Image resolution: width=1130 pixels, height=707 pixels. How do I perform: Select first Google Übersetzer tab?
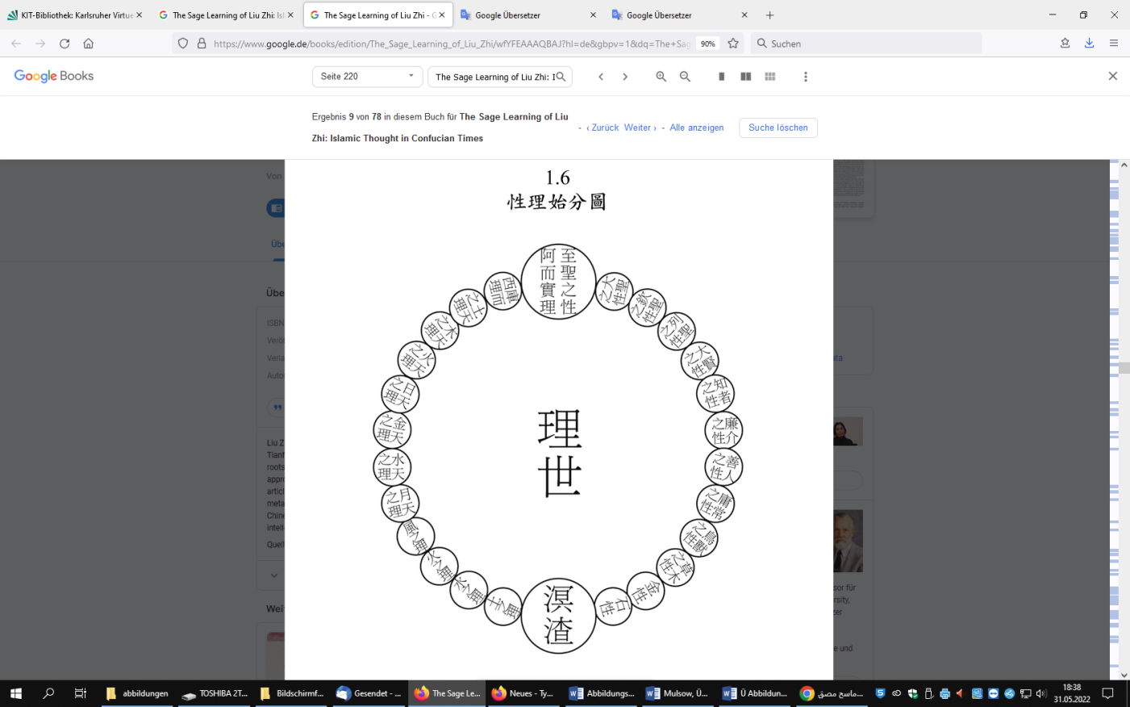tap(528, 15)
